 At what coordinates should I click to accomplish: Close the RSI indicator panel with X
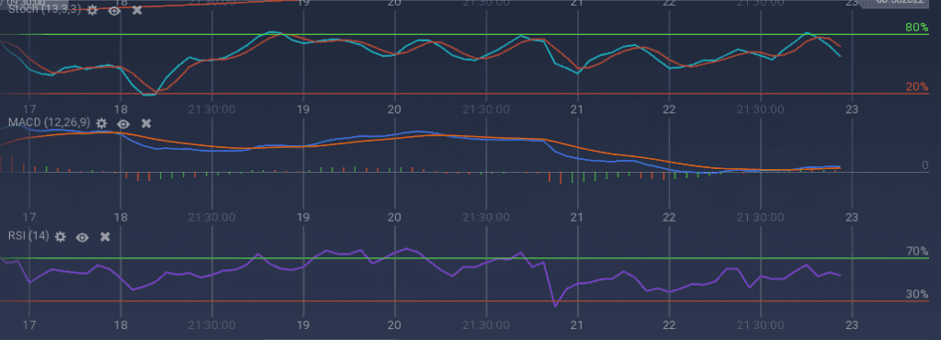coord(105,237)
